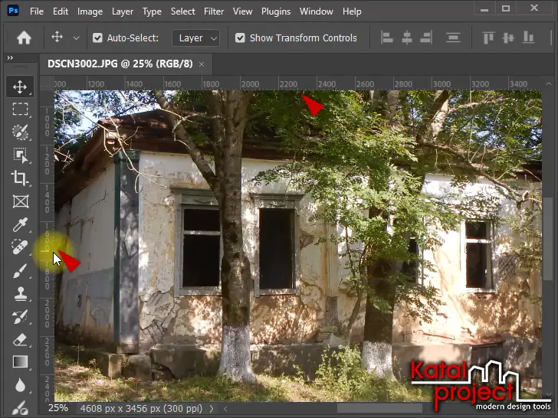Close the DSCN3002.JPG document tab
Viewport: 558px width, 418px height.
pos(202,64)
